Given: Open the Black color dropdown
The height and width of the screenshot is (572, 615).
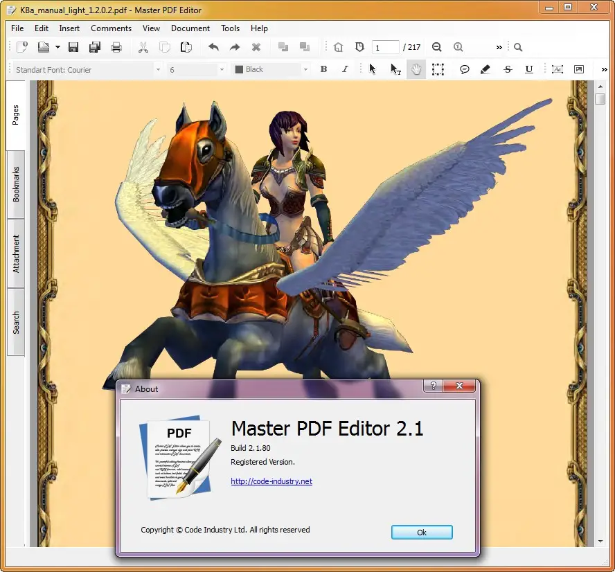Looking at the screenshot, I should 271,69.
